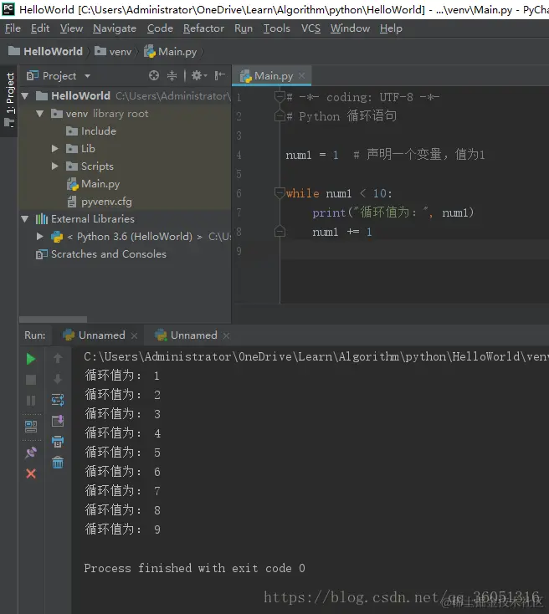Collapse External Libraries node
Screen dimensions: 549x614
pos(25,219)
